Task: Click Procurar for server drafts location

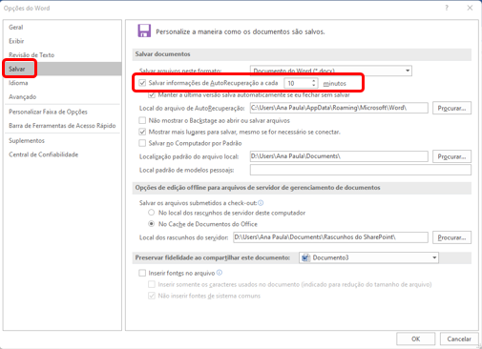Action: tap(451, 237)
